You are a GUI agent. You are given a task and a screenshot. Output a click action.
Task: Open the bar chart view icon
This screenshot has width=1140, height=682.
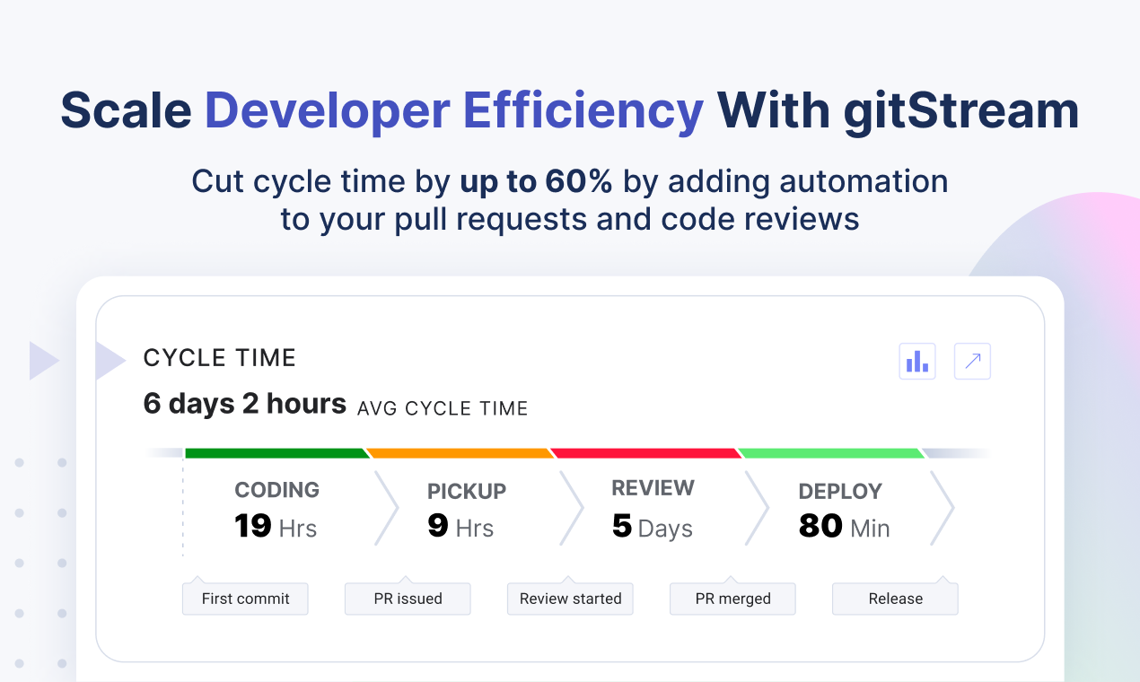click(x=917, y=362)
